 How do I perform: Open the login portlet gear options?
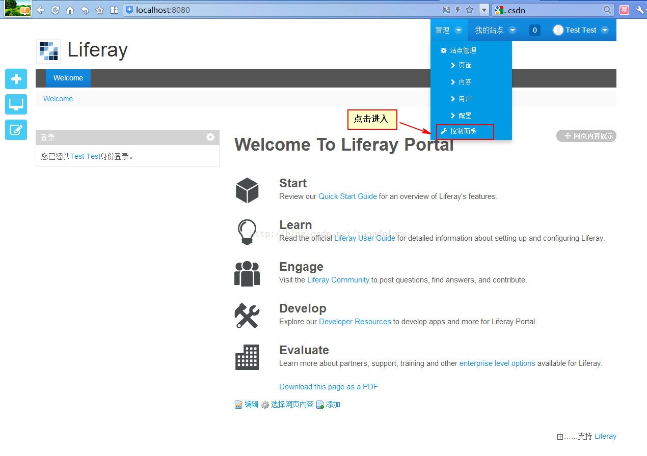(210, 137)
